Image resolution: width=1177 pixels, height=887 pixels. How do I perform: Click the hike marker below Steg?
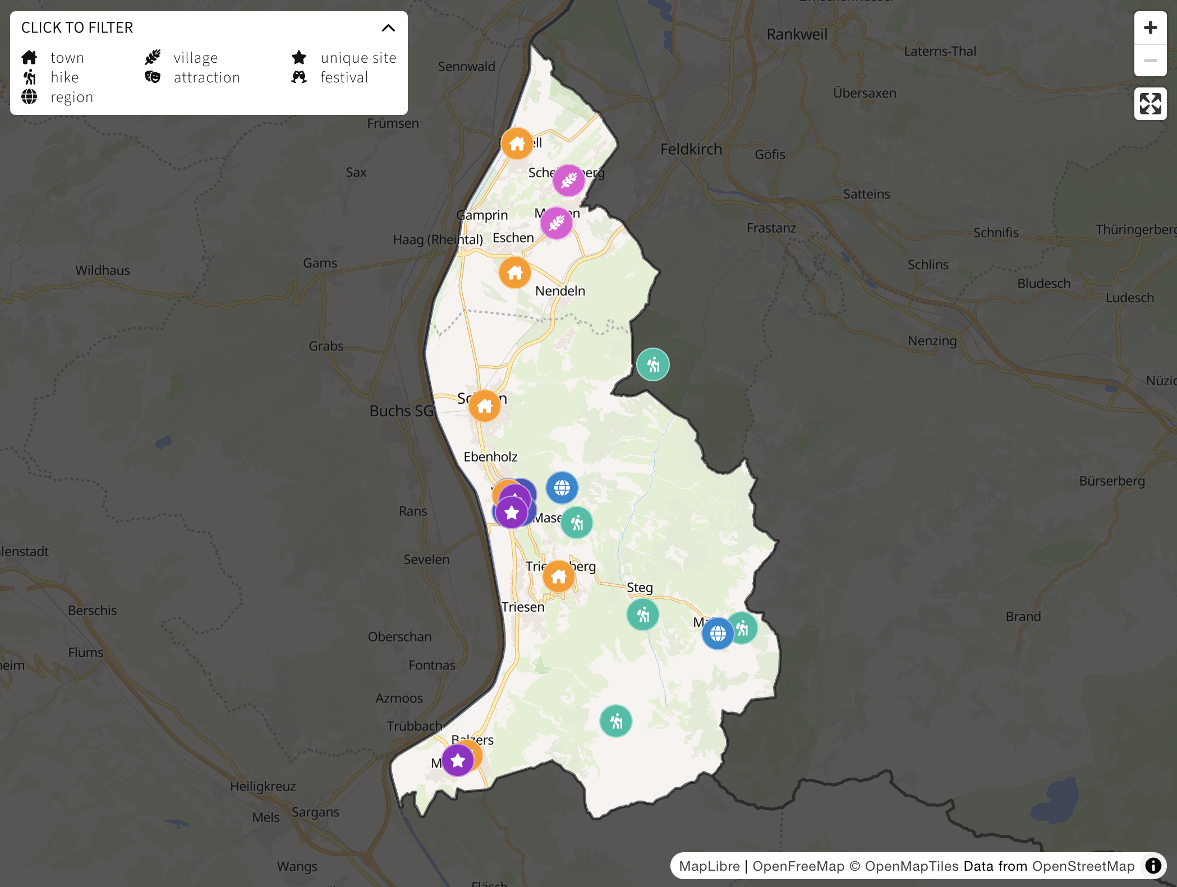pos(642,615)
